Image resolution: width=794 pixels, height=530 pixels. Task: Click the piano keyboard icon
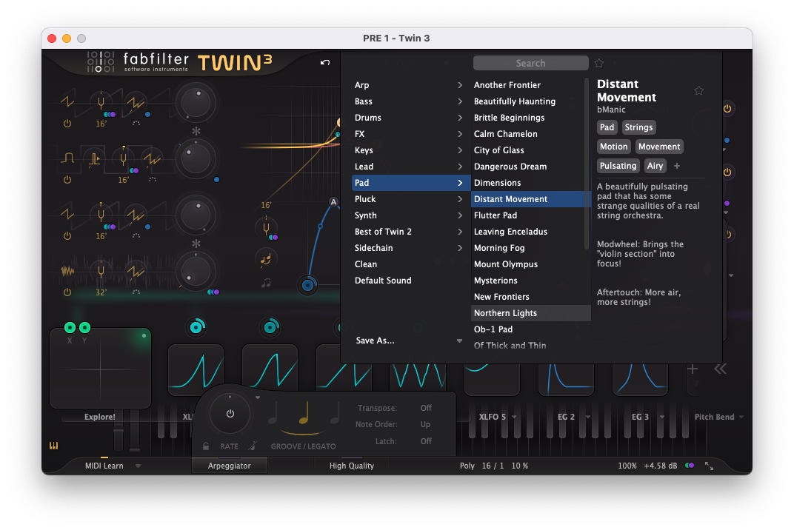pos(54,446)
